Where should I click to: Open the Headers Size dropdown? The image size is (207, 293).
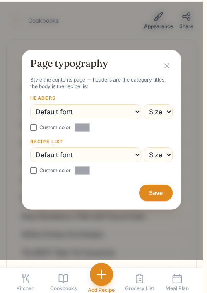(x=158, y=112)
